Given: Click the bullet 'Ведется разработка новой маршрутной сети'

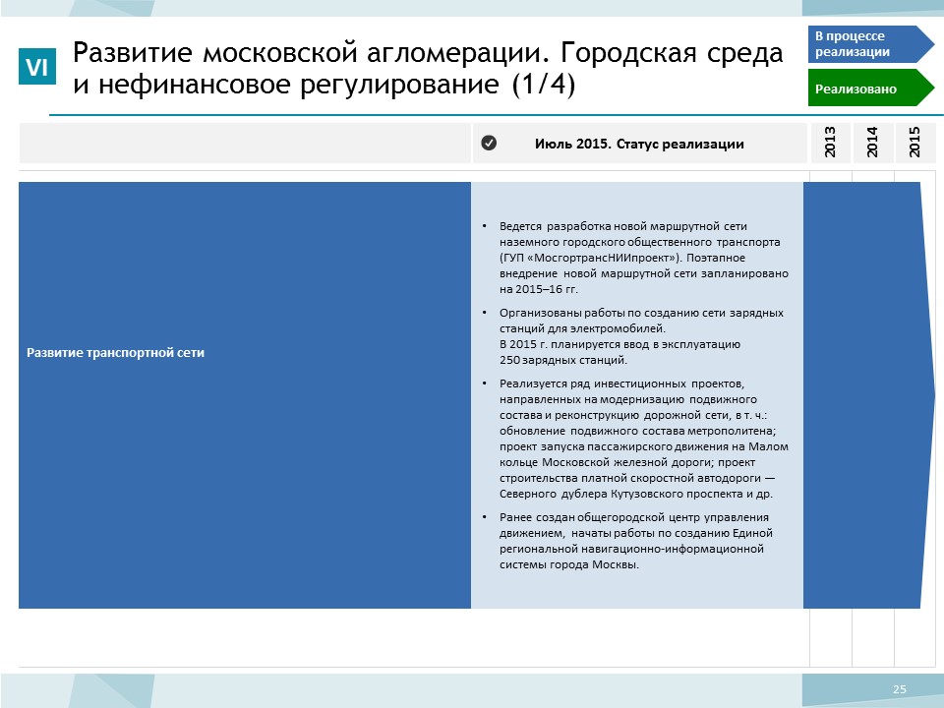Looking at the screenshot, I should (643, 258).
